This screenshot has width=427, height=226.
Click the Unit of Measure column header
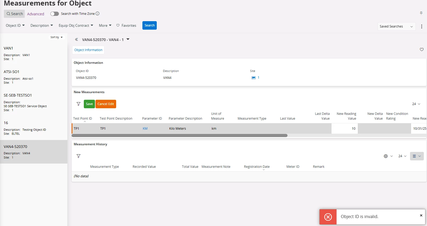[x=217, y=116]
